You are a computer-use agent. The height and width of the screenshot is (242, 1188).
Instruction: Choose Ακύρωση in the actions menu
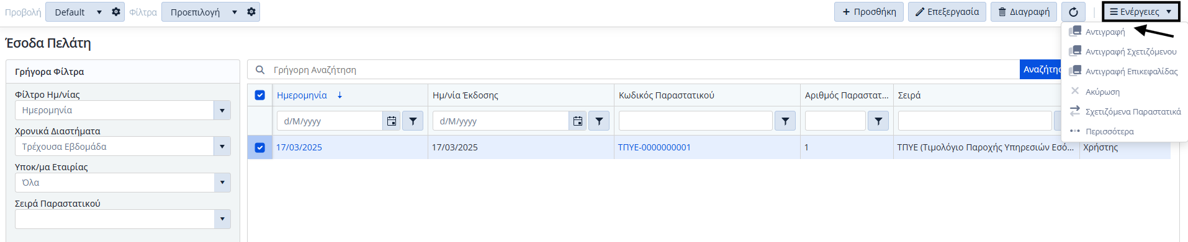tap(1102, 92)
